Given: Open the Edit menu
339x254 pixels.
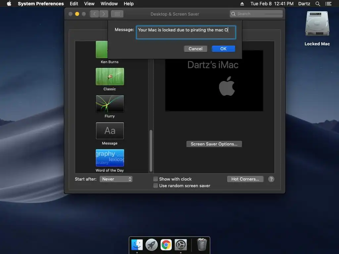Looking at the screenshot, I should (74, 4).
